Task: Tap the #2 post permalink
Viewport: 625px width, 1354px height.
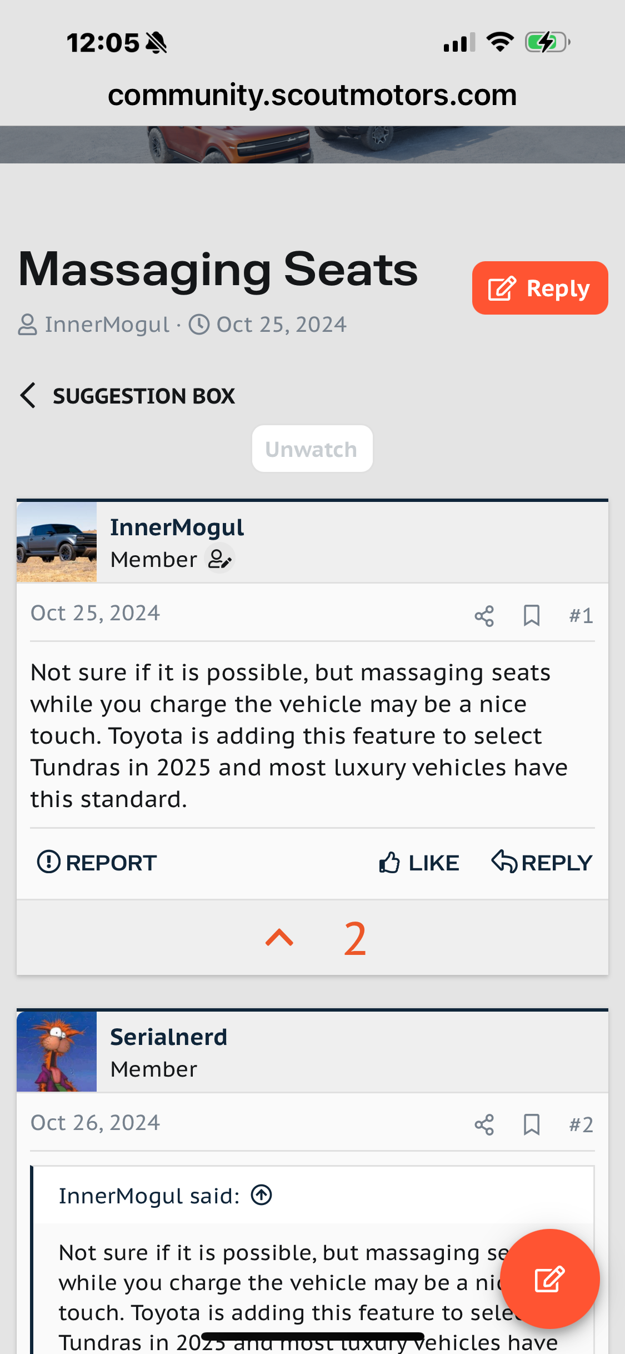Action: (x=581, y=1125)
